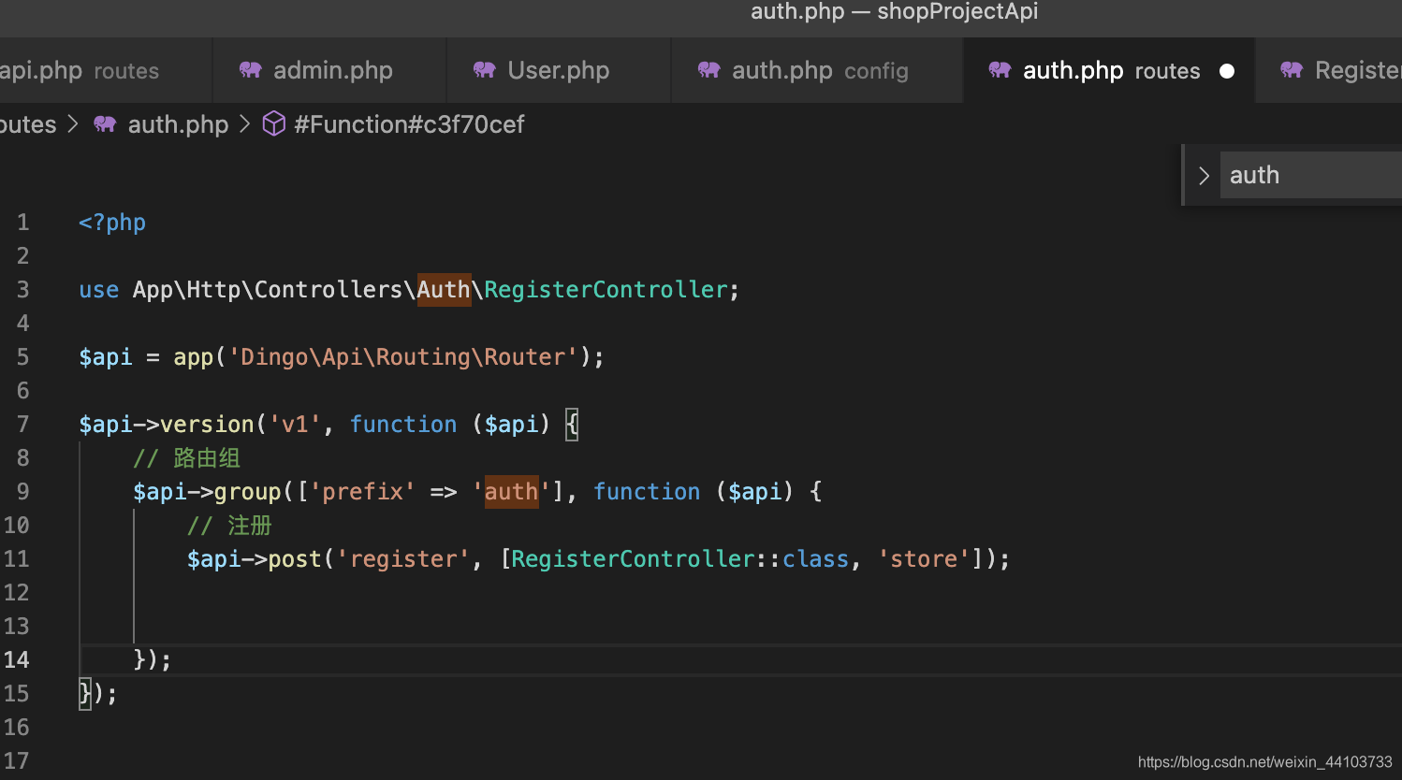Viewport: 1402px width, 780px height.
Task: Click the function keyword on line 9
Action: point(647,492)
